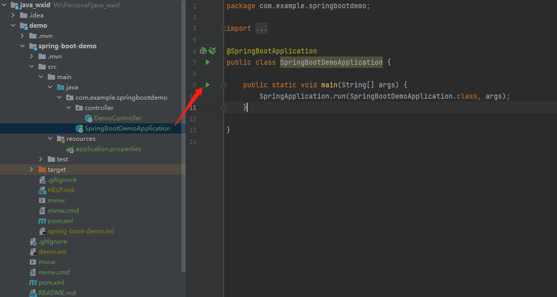557x297 pixels.
Task: Click the Spring autowired candidates gutter icon
Action: (212, 51)
